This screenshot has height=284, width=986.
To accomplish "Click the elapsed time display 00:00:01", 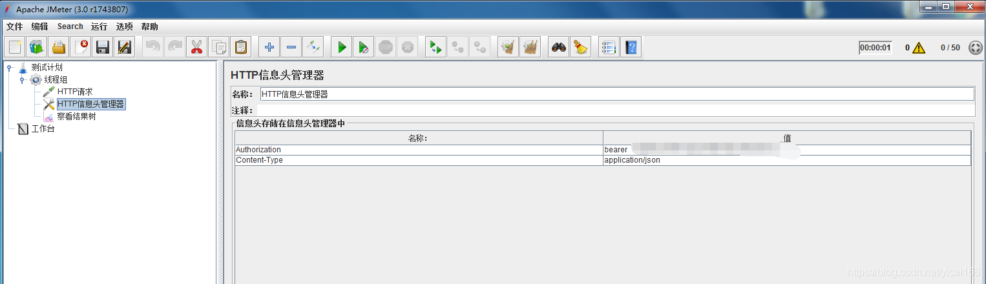I will coord(876,48).
